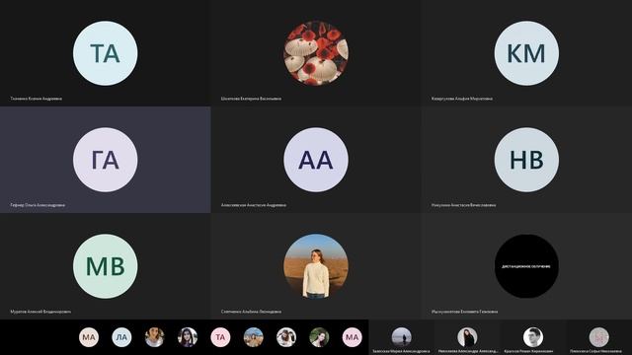Click the name label under the MB avatar

[x=40, y=312]
